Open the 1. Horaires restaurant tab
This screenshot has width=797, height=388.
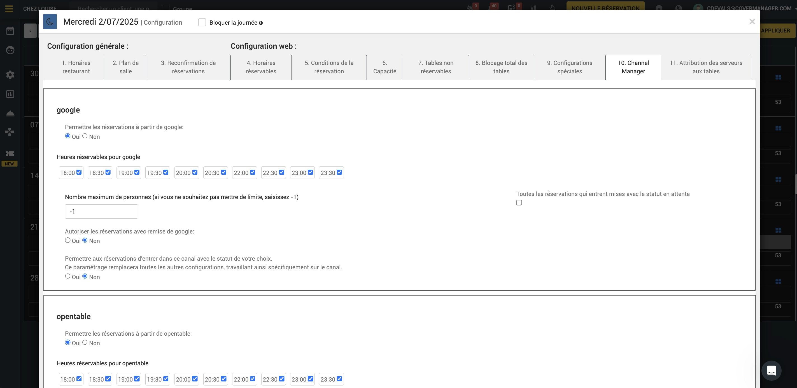point(76,67)
